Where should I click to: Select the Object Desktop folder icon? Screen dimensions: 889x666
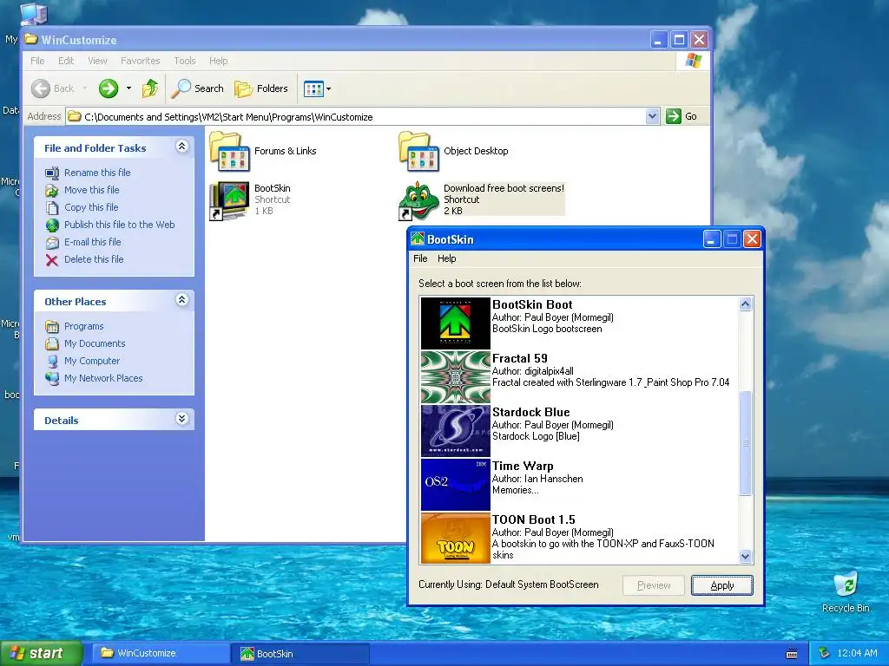point(419,152)
